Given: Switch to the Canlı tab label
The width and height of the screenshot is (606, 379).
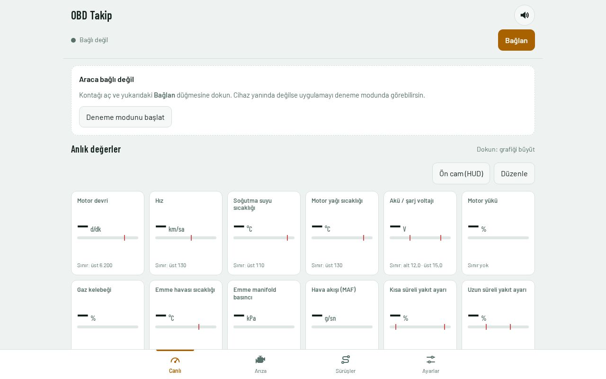Looking at the screenshot, I should tap(175, 371).
